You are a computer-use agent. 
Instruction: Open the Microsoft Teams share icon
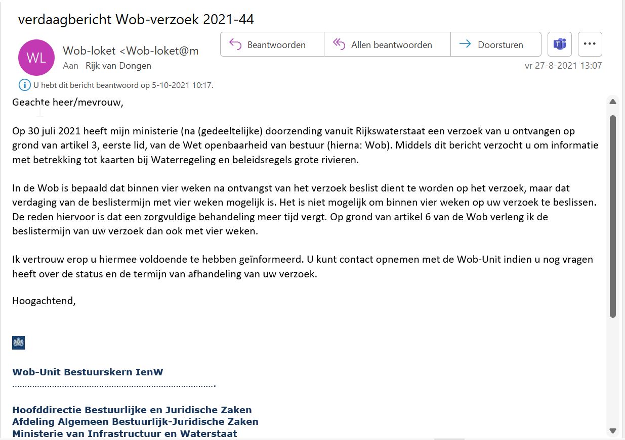coord(560,44)
